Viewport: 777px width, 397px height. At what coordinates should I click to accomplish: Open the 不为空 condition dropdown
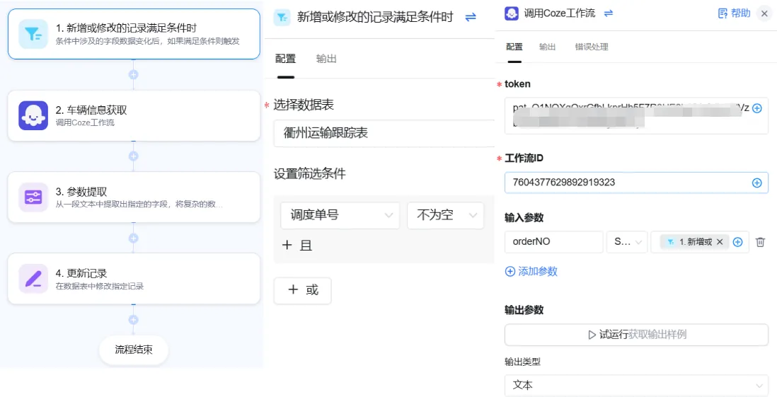pos(446,215)
